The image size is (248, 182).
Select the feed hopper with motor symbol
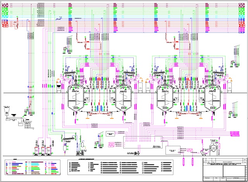click(x=7, y=112)
